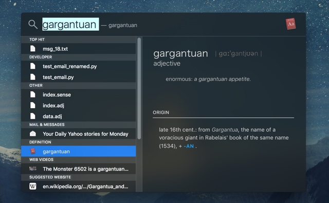Click the results list scrollbar
Viewport: 329px width, 203px height.
tap(139, 88)
